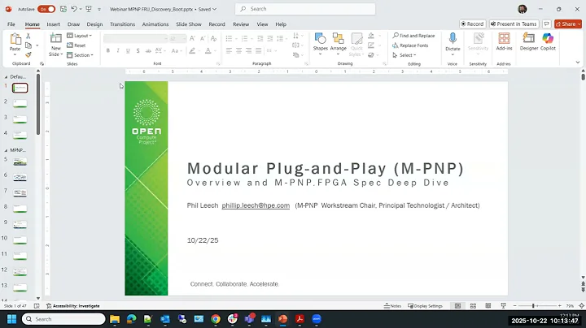Toggle Italic formatting

pos(118,50)
